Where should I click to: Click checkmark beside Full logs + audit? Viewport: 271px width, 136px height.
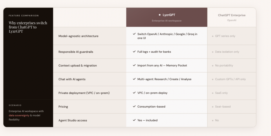click(134, 52)
